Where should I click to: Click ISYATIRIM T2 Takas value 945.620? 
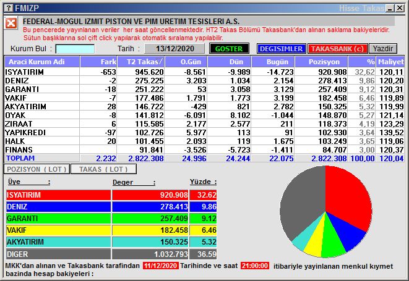(149, 72)
